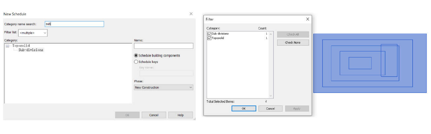Click the Category name search field
Image resolution: width=431 pixels, height=134 pixels.
pyautogui.click(x=74, y=24)
